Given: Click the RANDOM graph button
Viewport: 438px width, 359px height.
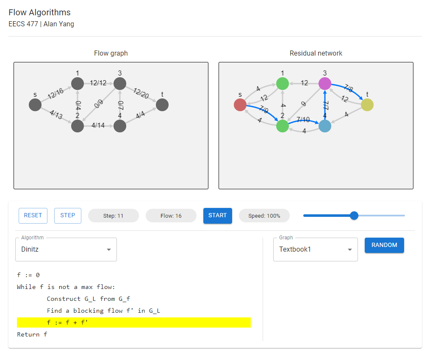Looking at the screenshot, I should 384,245.
